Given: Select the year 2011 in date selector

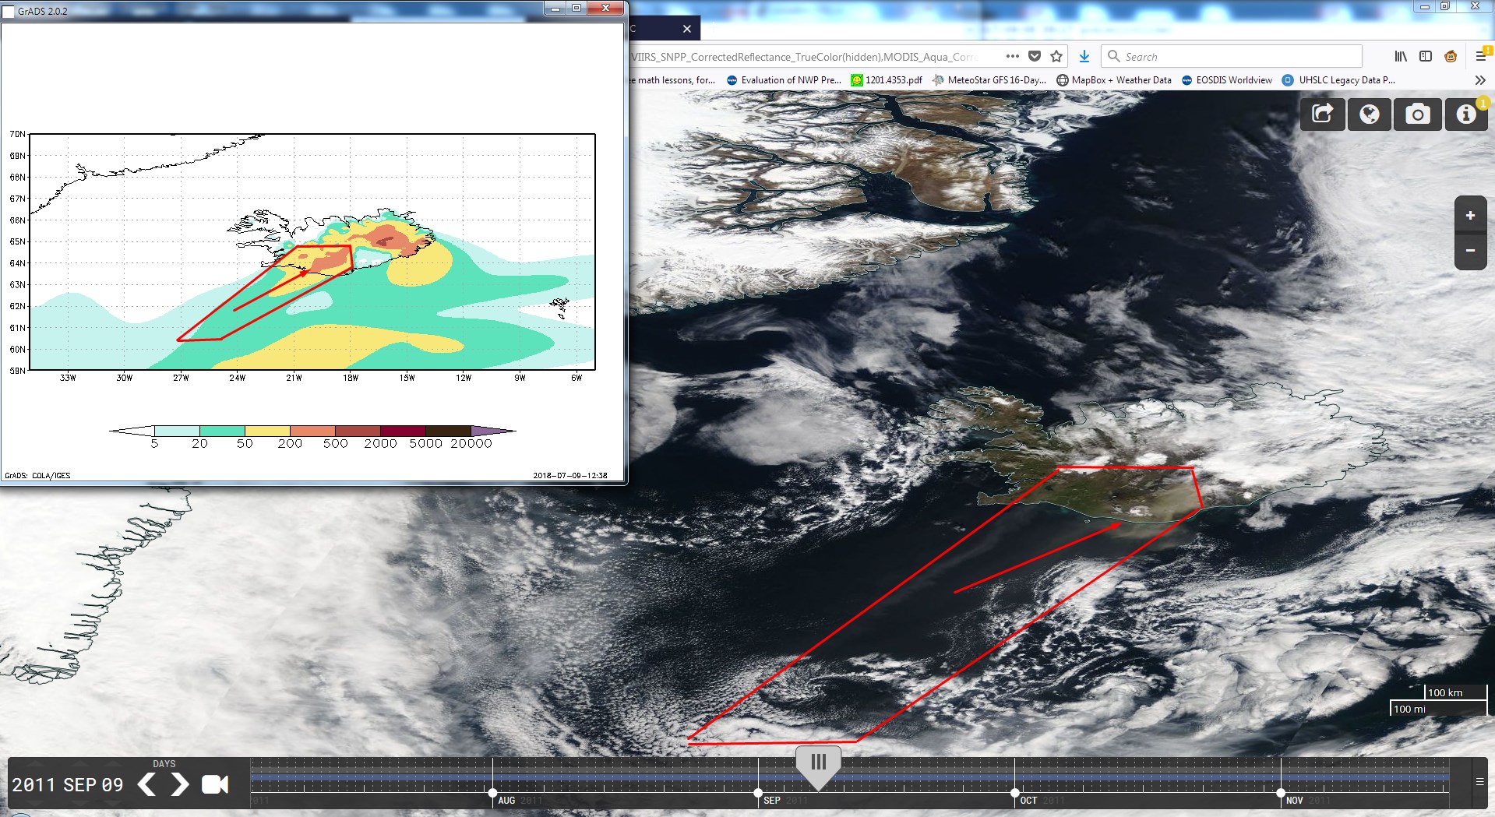Looking at the screenshot, I should 33,785.
